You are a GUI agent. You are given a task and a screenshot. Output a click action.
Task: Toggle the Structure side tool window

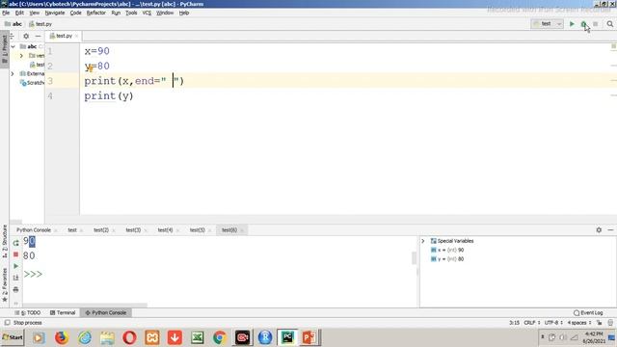point(5,240)
